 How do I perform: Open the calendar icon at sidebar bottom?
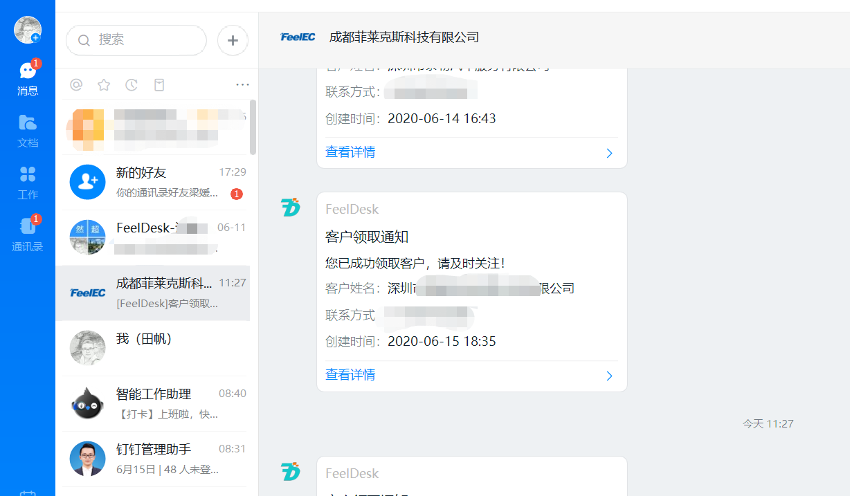click(x=28, y=493)
